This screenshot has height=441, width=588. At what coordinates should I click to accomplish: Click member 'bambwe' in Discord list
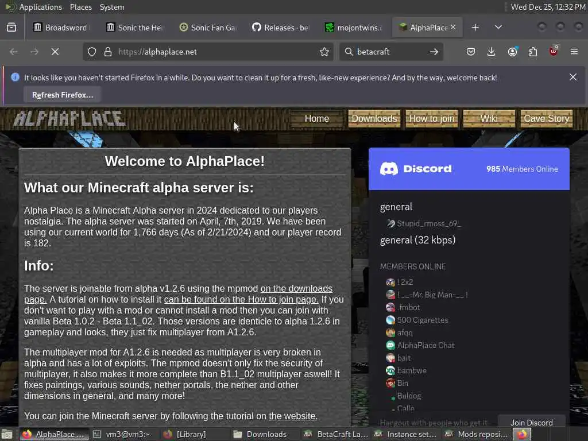[x=412, y=370]
